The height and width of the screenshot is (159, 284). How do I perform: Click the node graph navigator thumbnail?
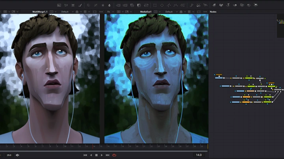coord(280,26)
